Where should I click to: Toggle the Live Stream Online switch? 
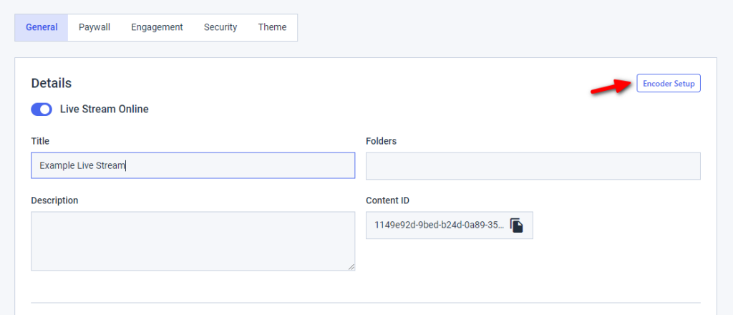42,110
